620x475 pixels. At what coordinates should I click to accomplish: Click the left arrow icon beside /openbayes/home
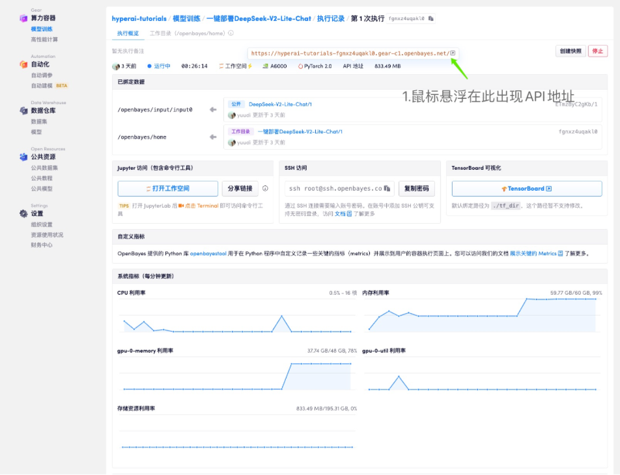[213, 137]
